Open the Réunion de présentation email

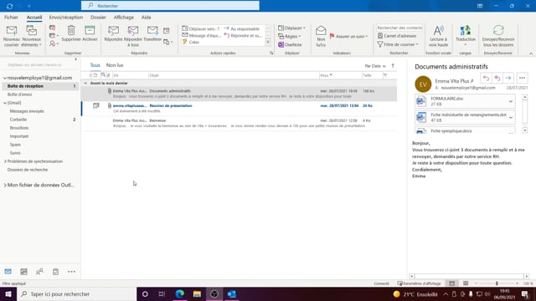239,108
